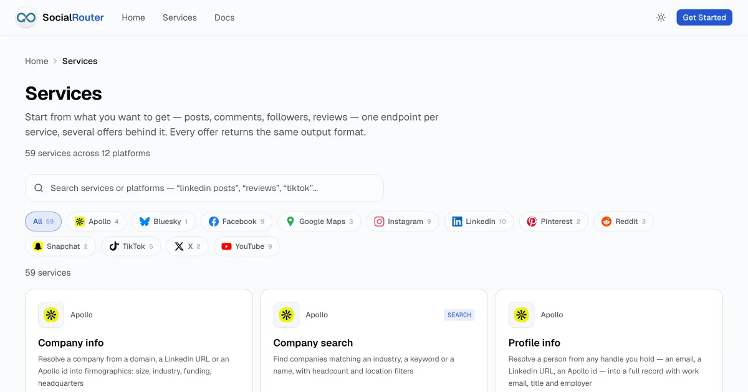This screenshot has height=392, width=748.
Task: Open the Home navigation link
Action: [x=133, y=17]
